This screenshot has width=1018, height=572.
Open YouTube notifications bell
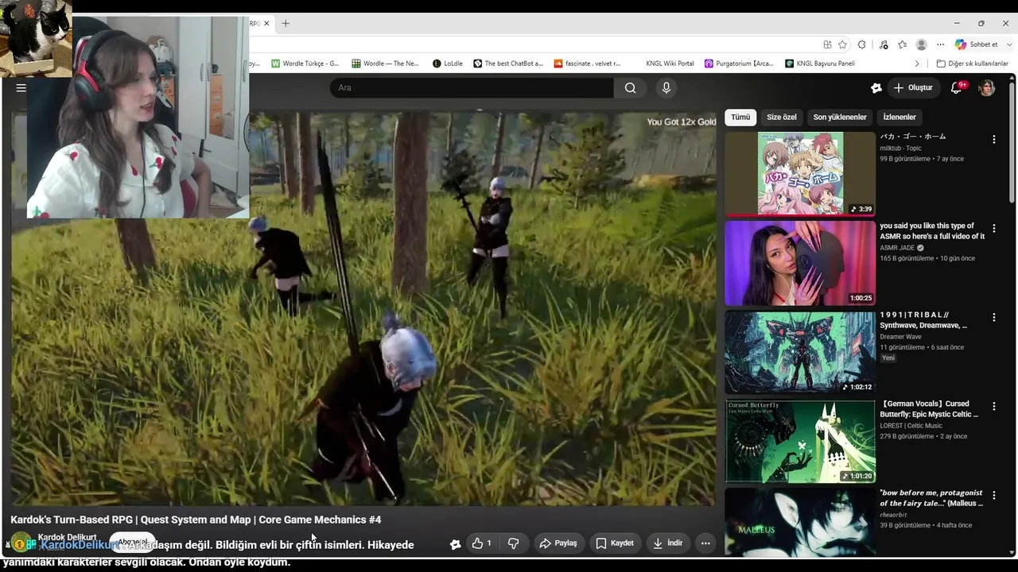957,87
